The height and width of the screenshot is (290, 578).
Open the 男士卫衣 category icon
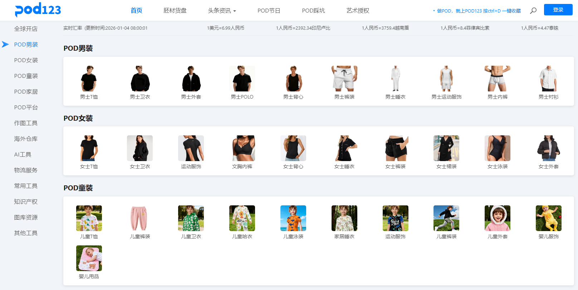(x=140, y=79)
